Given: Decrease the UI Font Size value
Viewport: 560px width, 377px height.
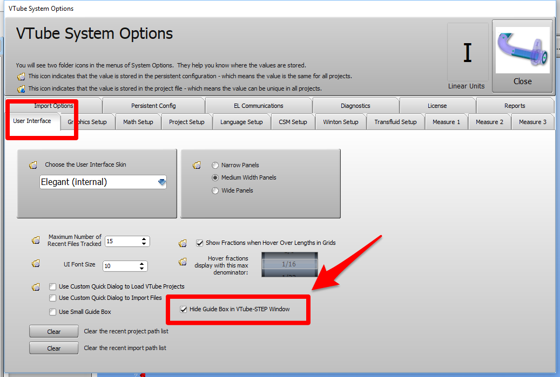Looking at the screenshot, I should click(141, 268).
